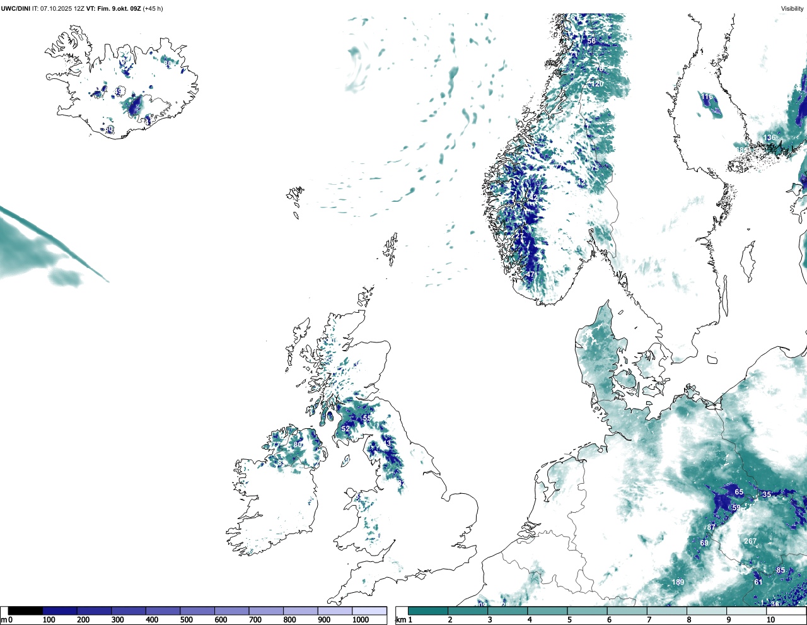
Task: Click the '61' value near the bottom right
Action: (x=758, y=582)
